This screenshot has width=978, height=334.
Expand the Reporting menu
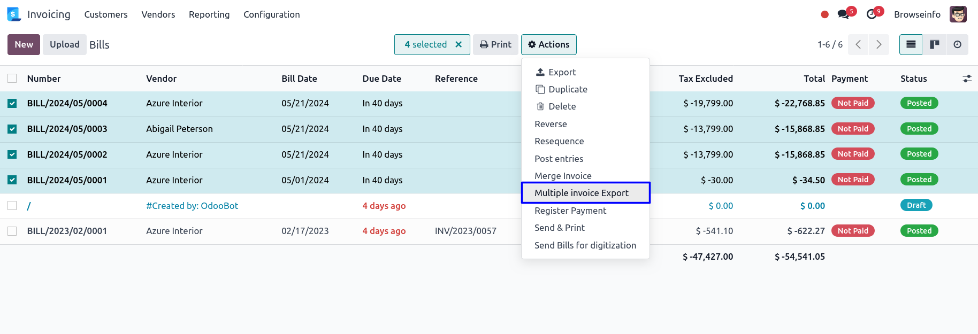click(x=209, y=14)
